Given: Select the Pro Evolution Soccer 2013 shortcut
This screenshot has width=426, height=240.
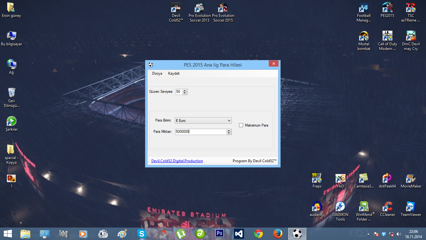Looking at the screenshot, I should point(200,12).
